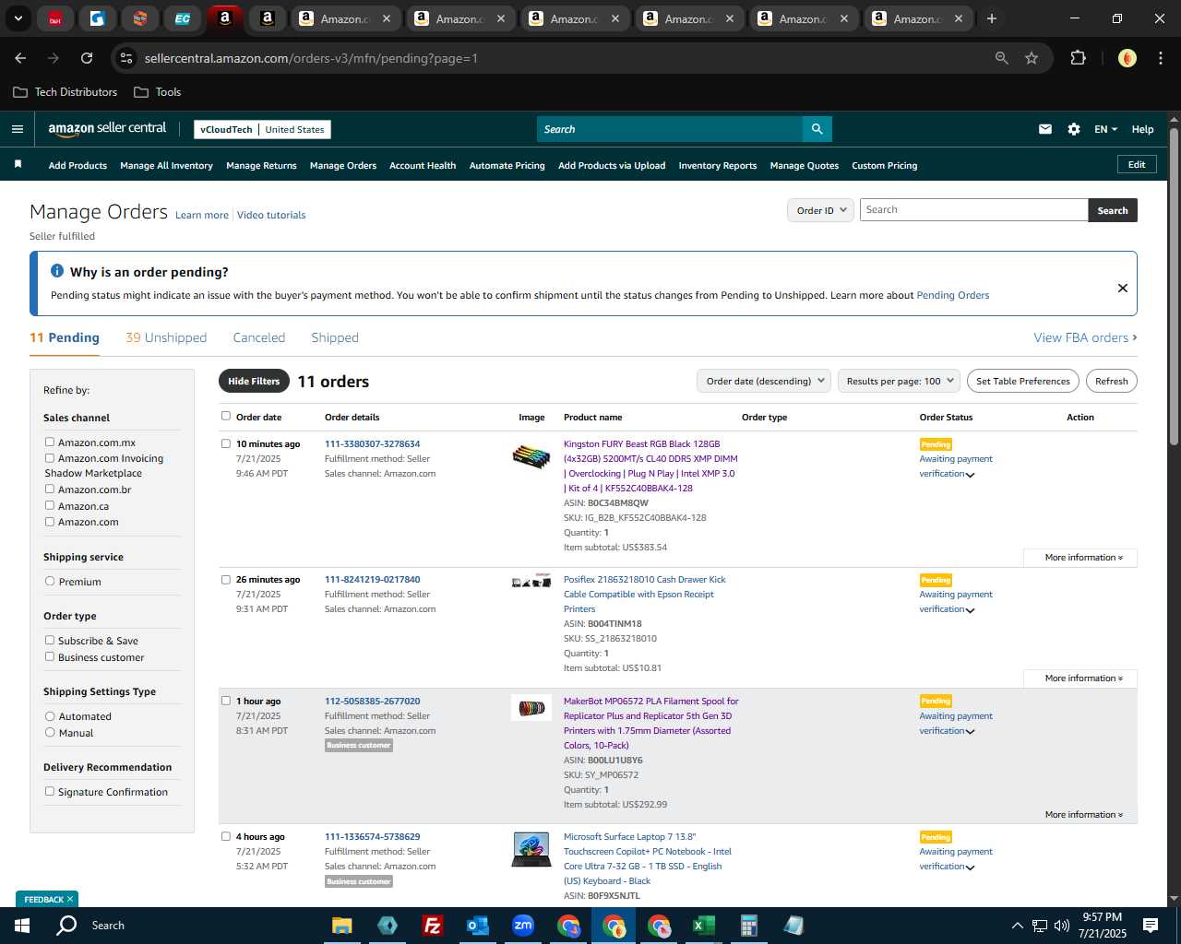Open Chrome's three-dot menu
1181x944 pixels.
(1159, 58)
